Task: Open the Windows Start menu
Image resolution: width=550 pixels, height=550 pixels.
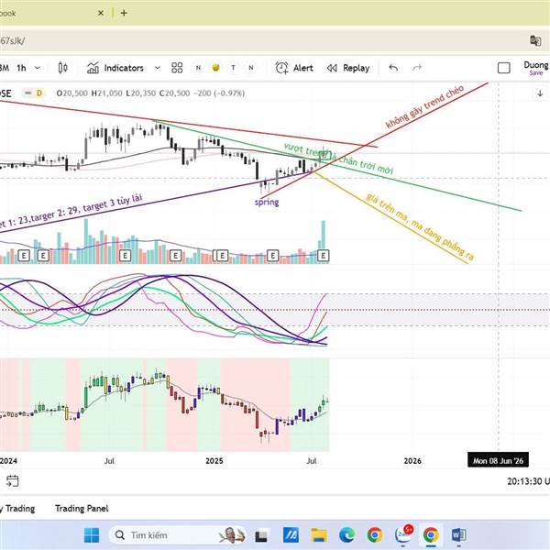Action: coord(92,535)
